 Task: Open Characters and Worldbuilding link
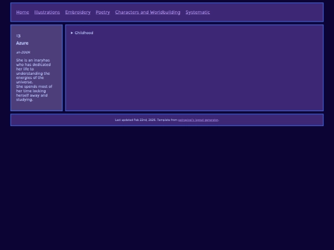pos(148,12)
